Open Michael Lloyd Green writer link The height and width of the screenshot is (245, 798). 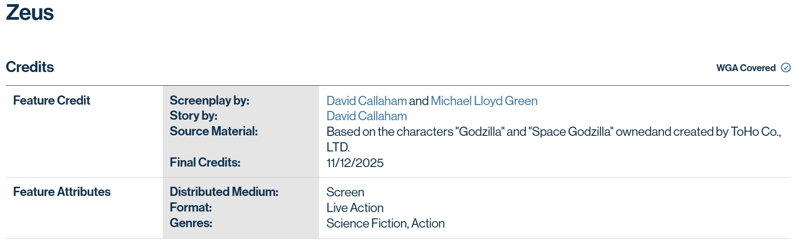[x=484, y=101]
